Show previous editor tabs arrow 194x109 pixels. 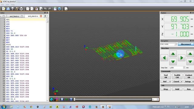[x=45, y=16]
